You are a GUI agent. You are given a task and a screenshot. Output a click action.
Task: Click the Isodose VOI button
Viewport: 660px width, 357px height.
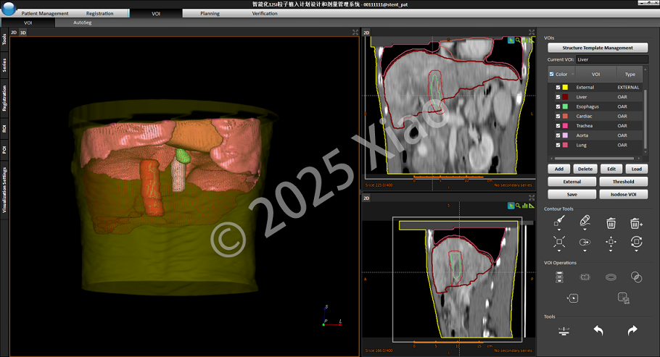tap(624, 194)
